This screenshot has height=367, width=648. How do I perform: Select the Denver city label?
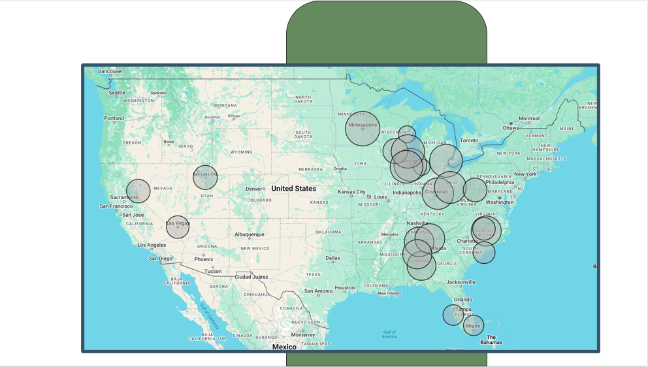[254, 189]
